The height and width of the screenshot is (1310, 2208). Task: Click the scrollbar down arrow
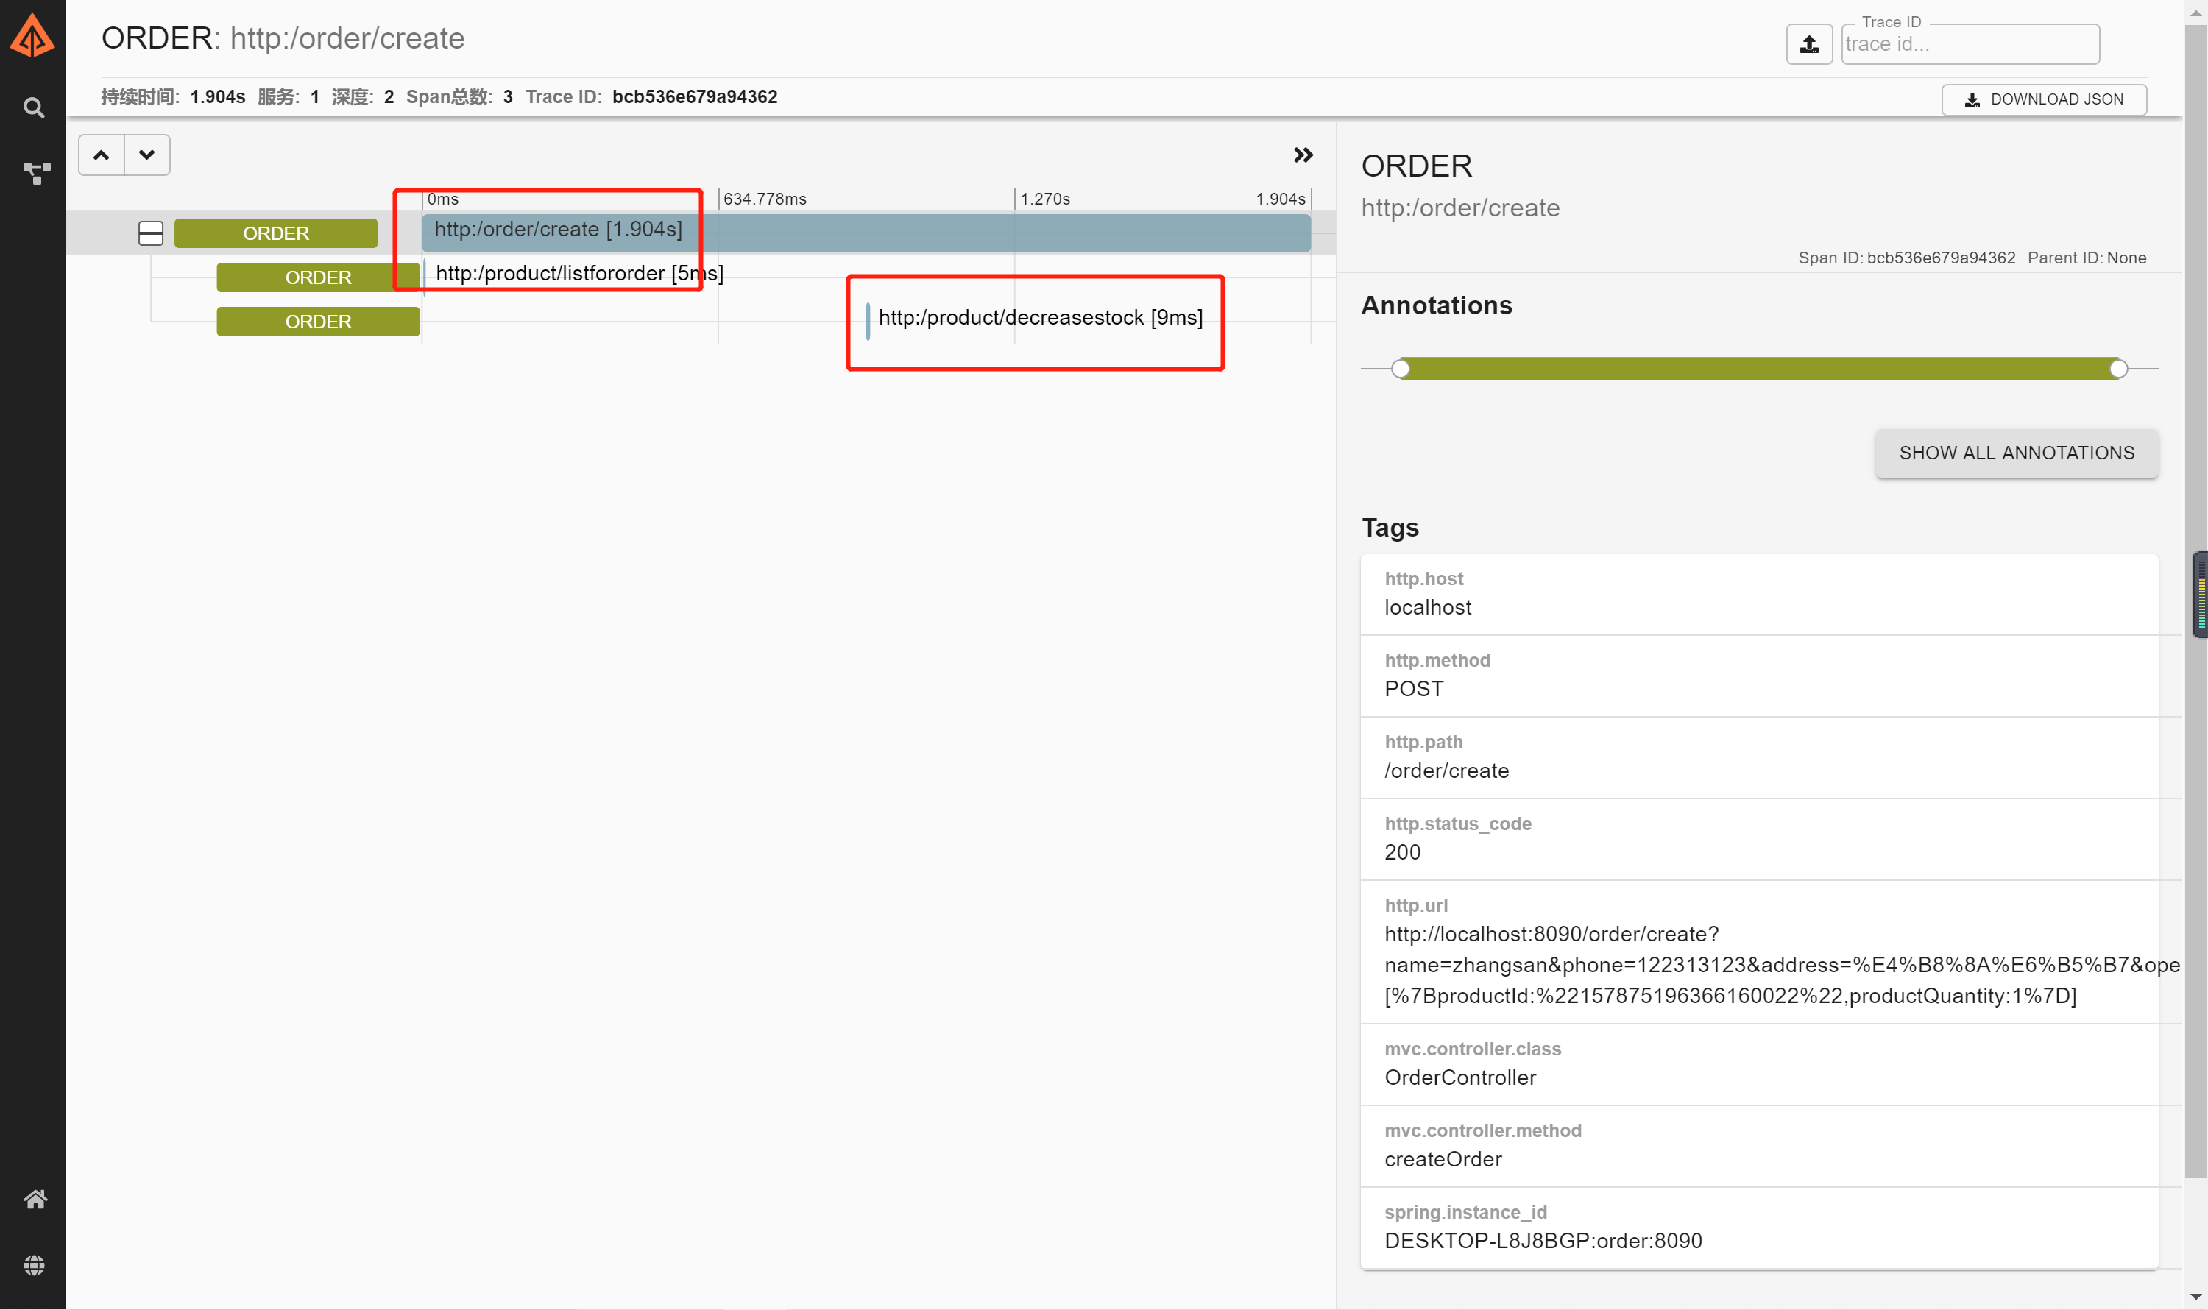(2195, 1297)
